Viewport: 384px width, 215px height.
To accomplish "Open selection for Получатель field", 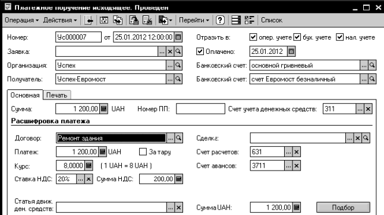I will pos(170,79).
